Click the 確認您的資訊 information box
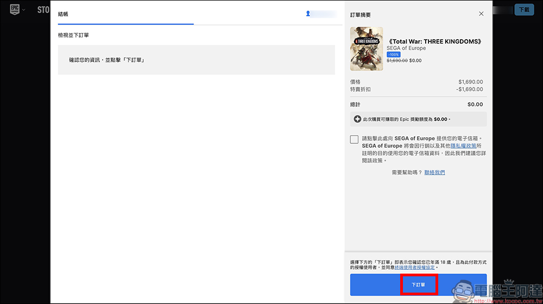The width and height of the screenshot is (543, 304). [x=196, y=60]
